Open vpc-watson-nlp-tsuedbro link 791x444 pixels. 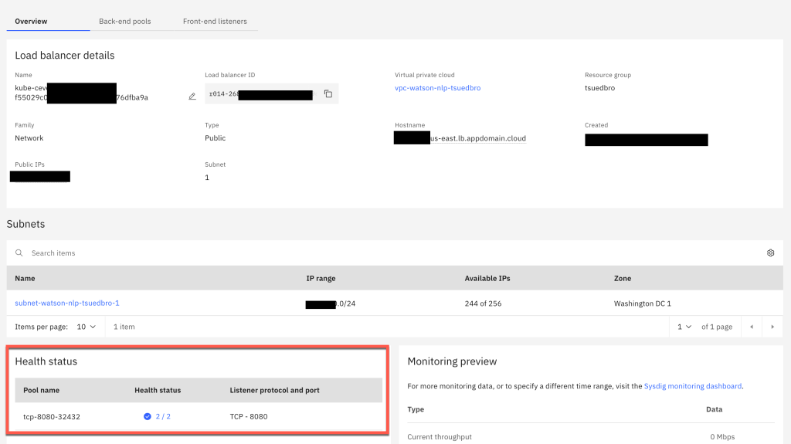coord(437,88)
